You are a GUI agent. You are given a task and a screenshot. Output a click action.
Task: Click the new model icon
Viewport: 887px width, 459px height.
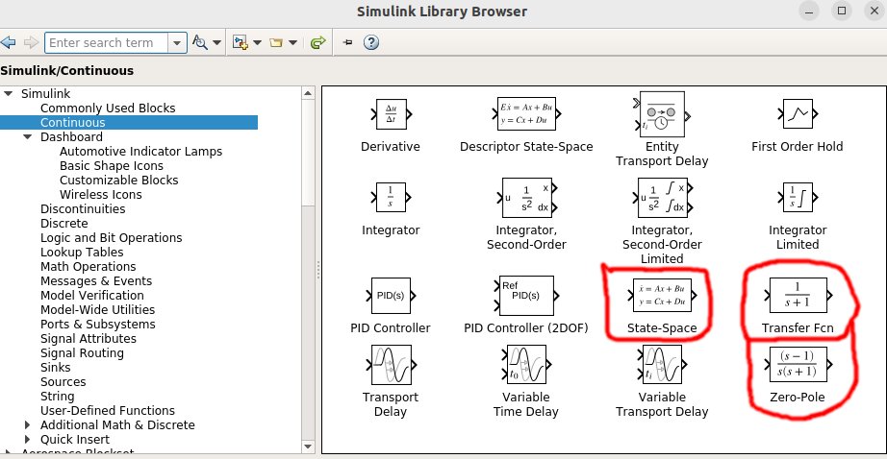coord(241,42)
